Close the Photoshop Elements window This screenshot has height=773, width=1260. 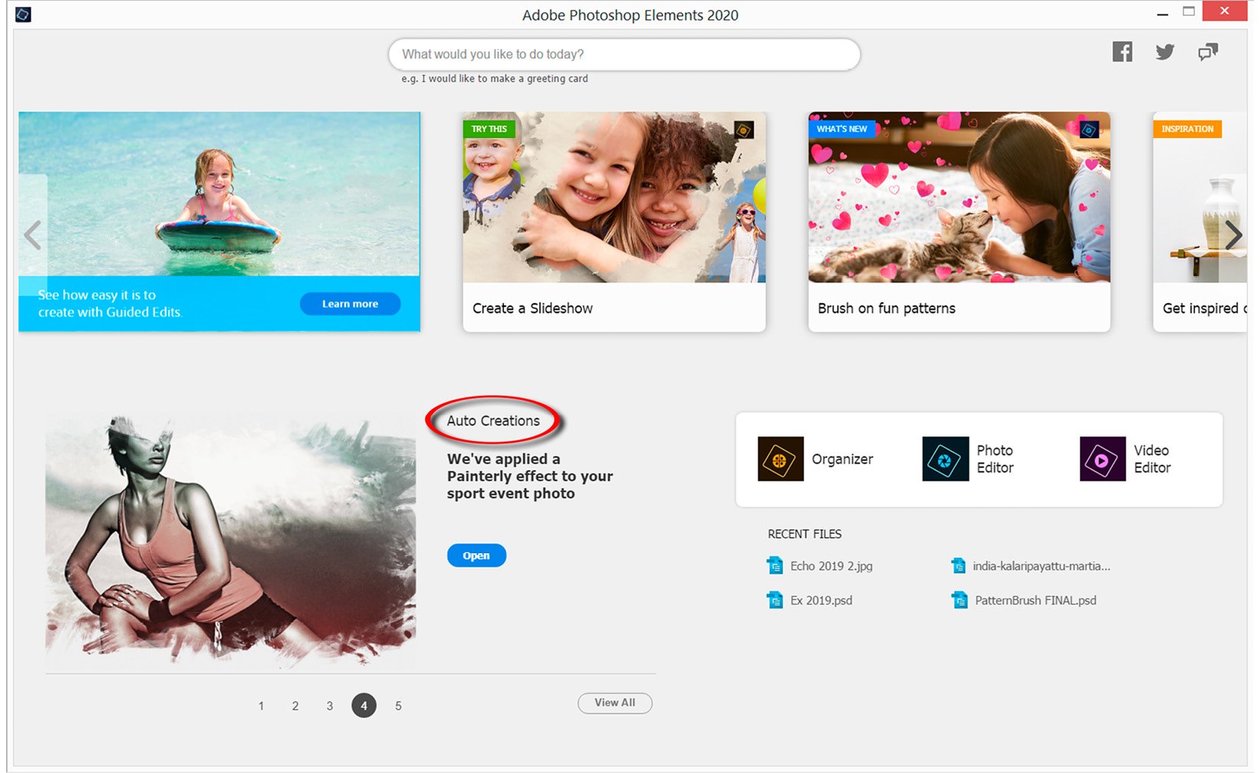click(x=1225, y=11)
